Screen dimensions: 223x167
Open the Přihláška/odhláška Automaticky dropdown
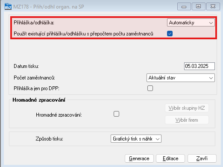[191, 23]
